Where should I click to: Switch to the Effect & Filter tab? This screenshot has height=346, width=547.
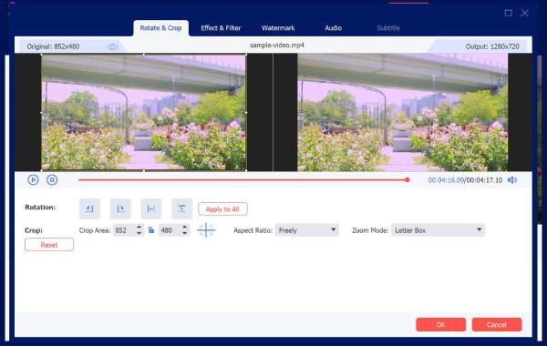[x=221, y=28]
